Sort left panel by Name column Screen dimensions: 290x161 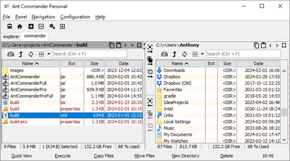[x=31, y=64]
